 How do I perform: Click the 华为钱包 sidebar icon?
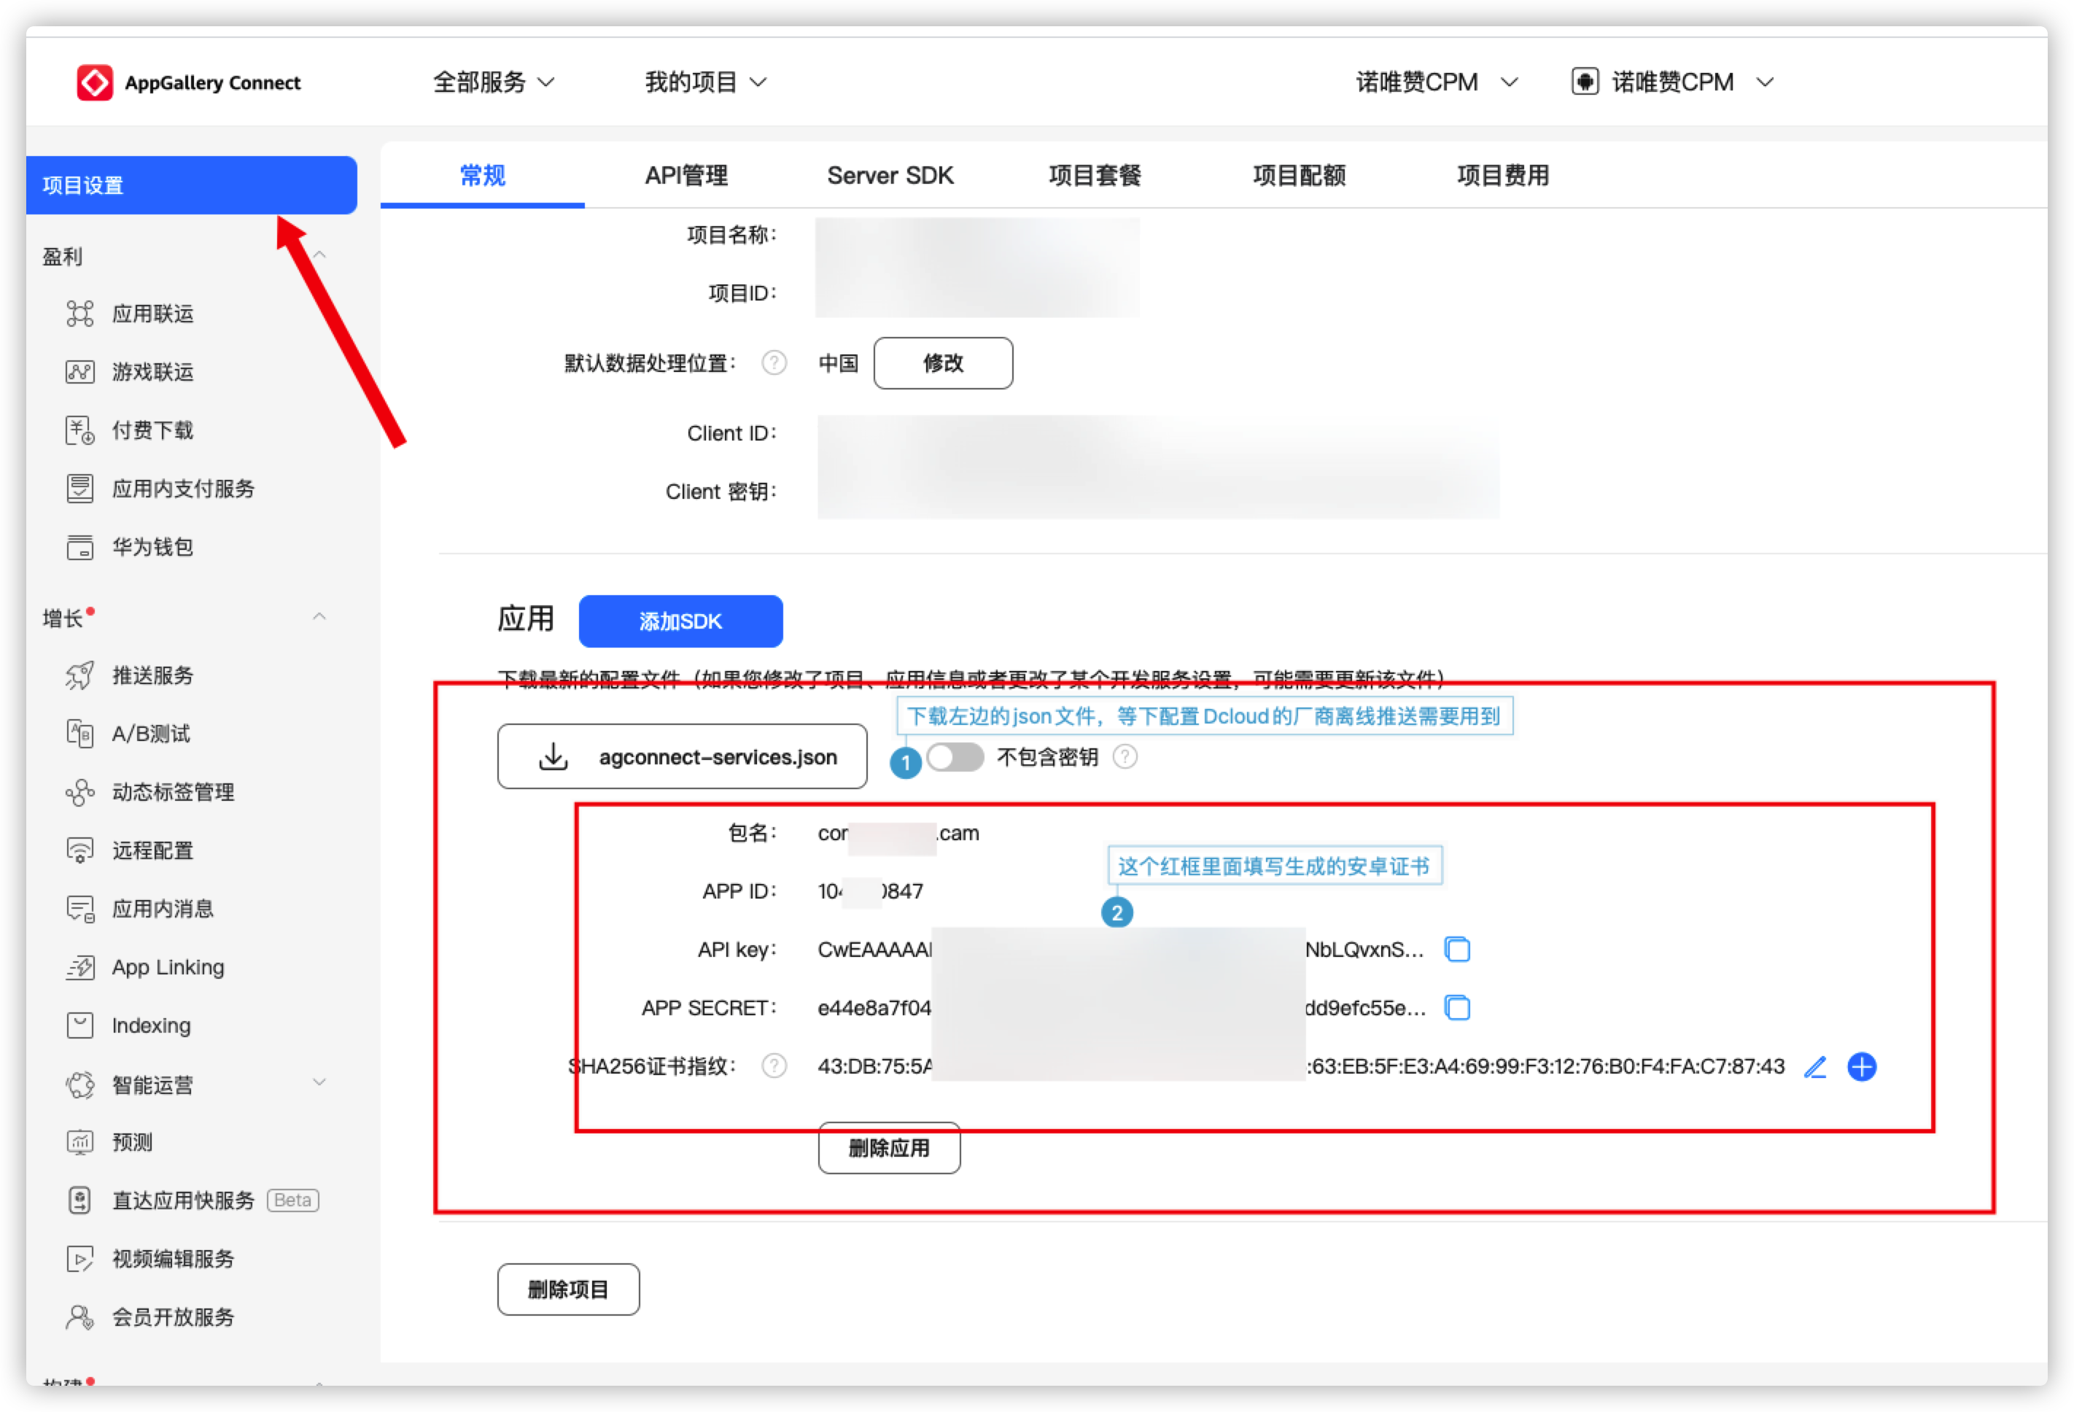click(79, 546)
